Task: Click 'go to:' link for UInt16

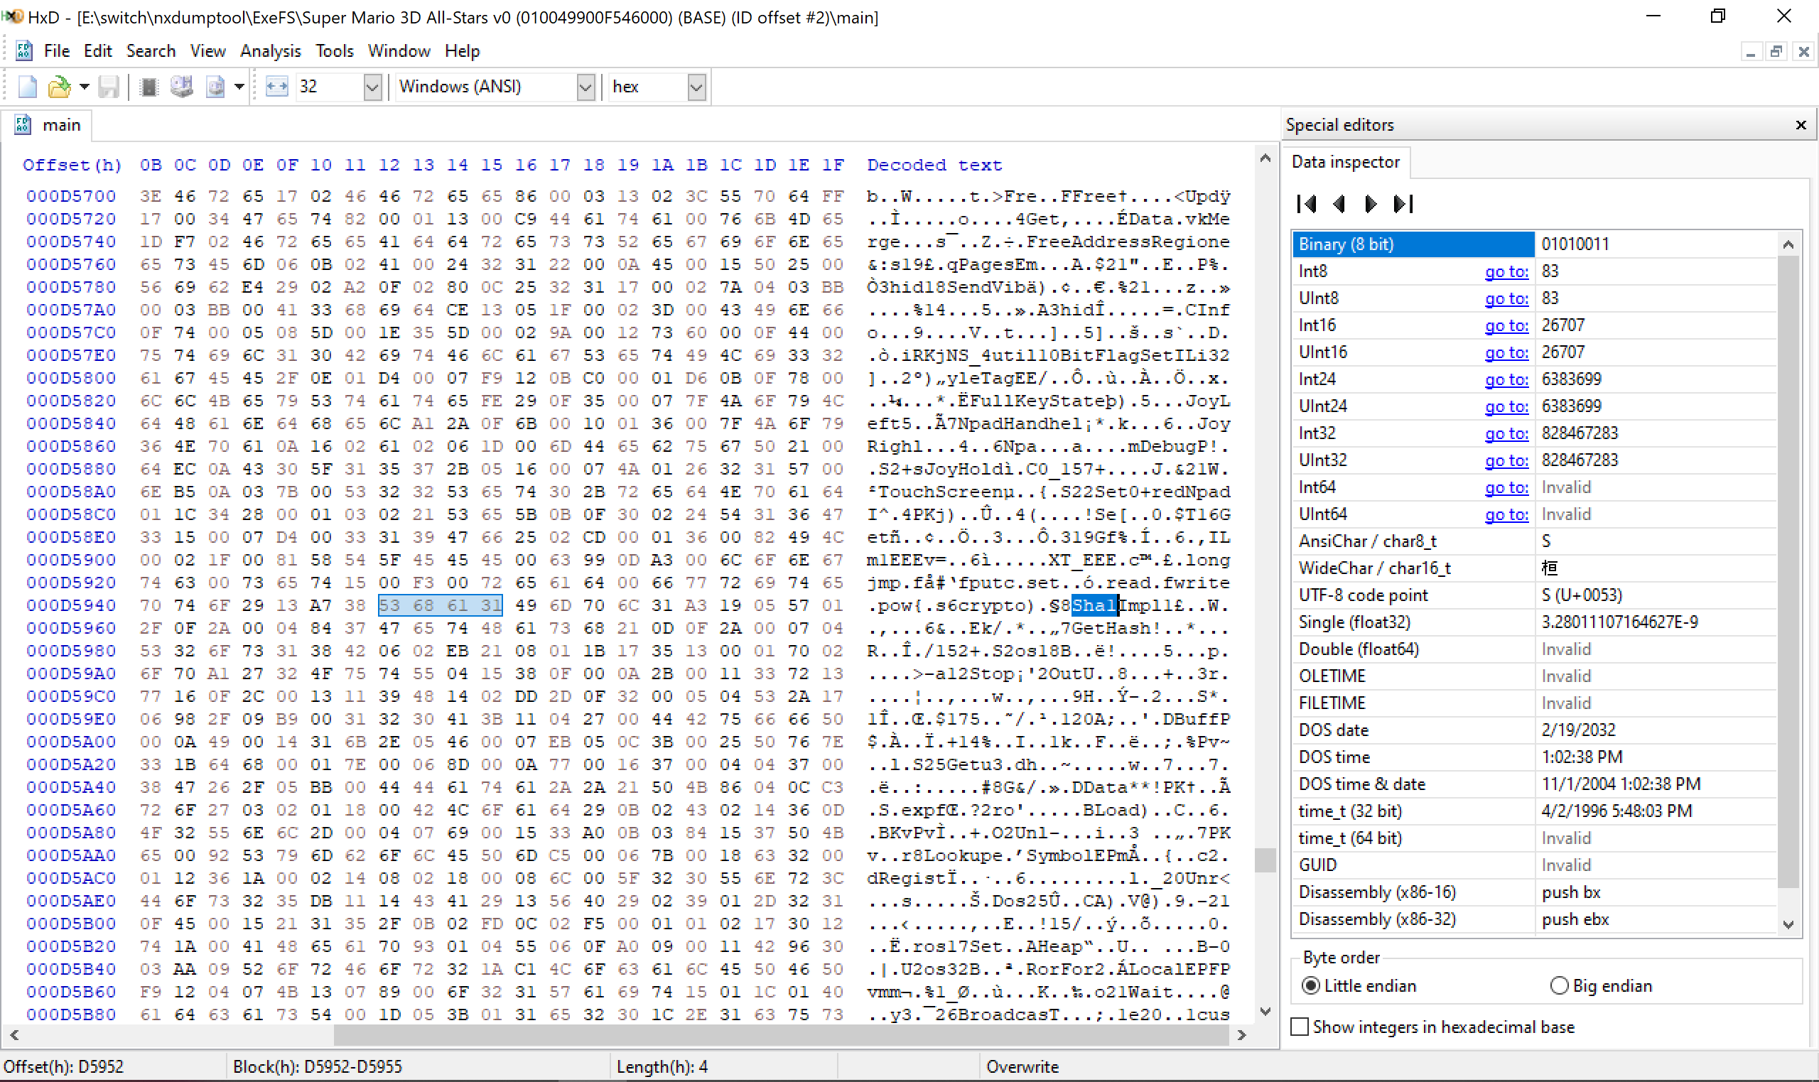Action: coord(1506,352)
